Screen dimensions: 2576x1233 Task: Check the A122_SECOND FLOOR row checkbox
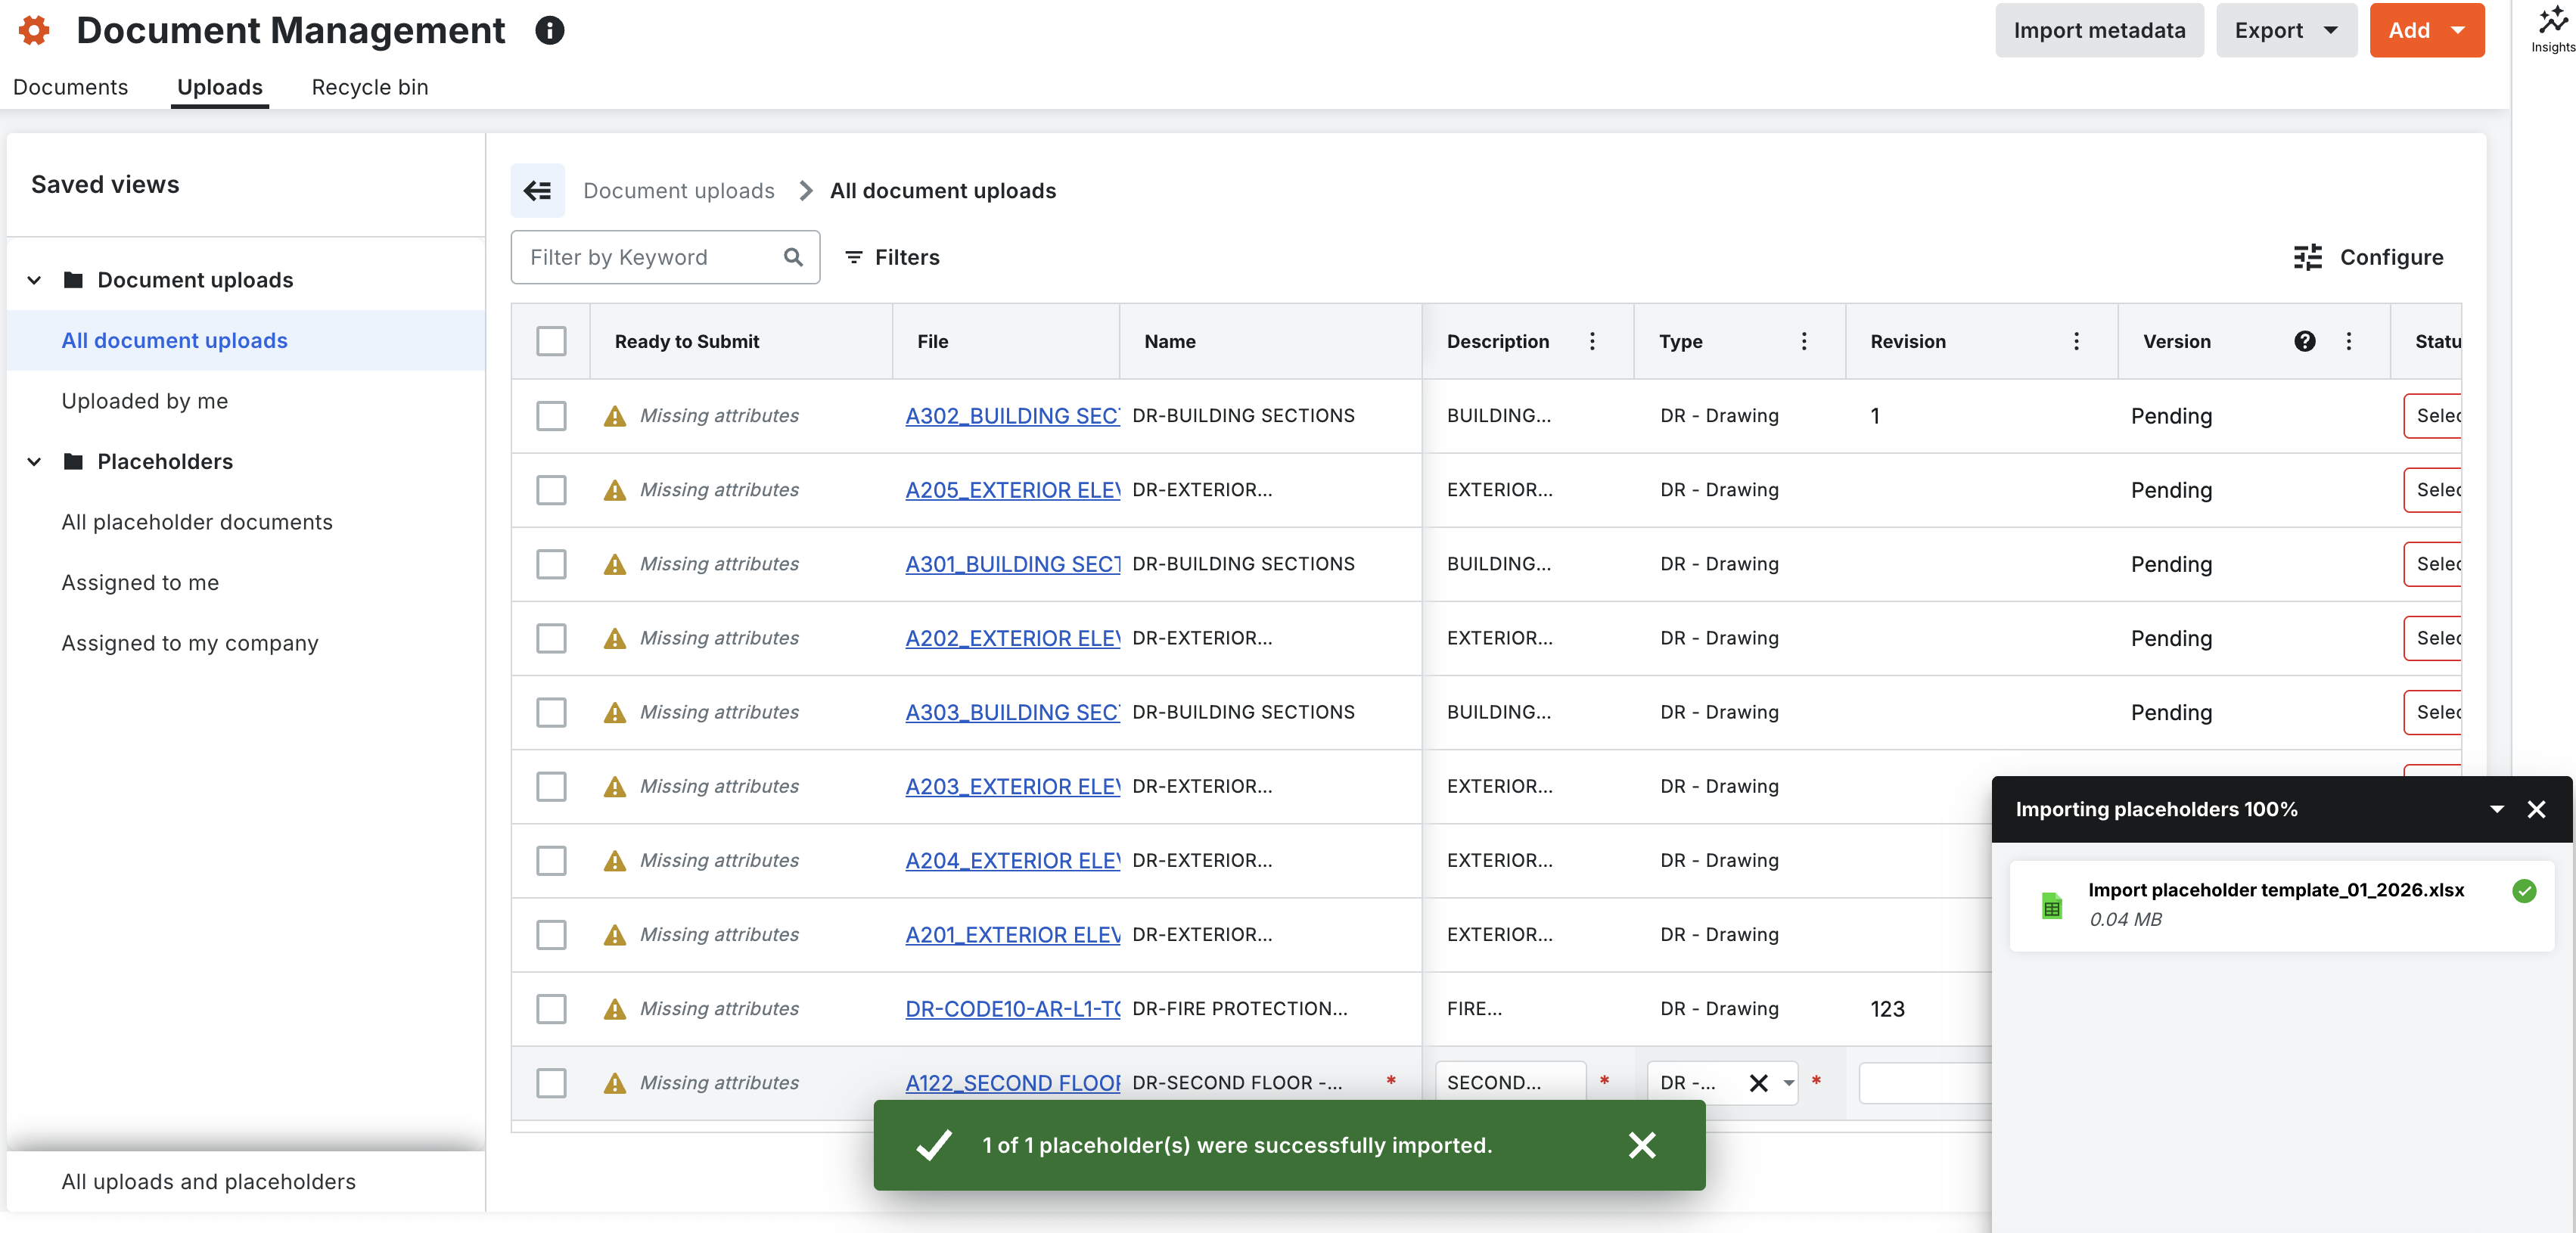tap(551, 1082)
